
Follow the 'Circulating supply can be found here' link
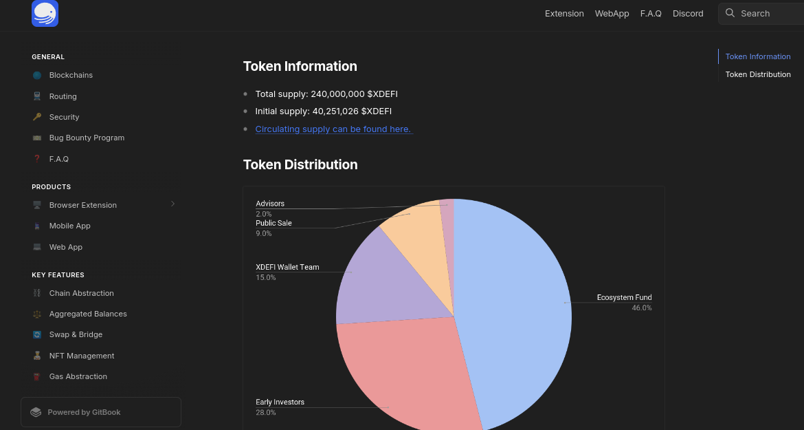click(x=334, y=129)
